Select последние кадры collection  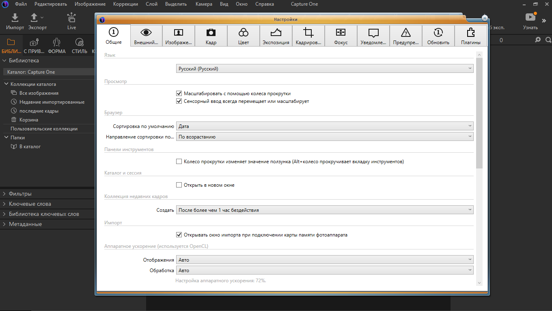[39, 111]
